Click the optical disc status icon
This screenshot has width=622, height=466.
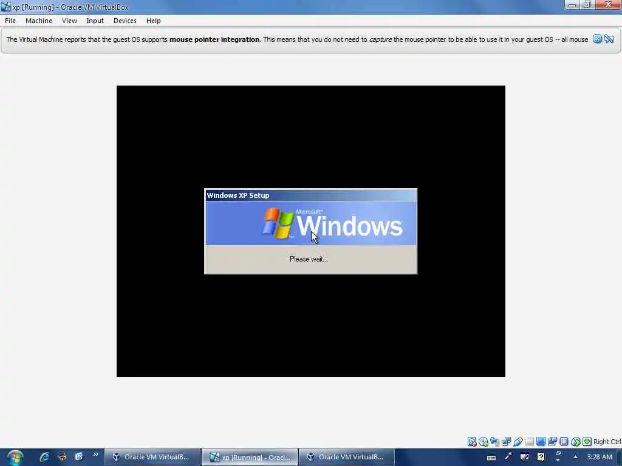(x=483, y=442)
